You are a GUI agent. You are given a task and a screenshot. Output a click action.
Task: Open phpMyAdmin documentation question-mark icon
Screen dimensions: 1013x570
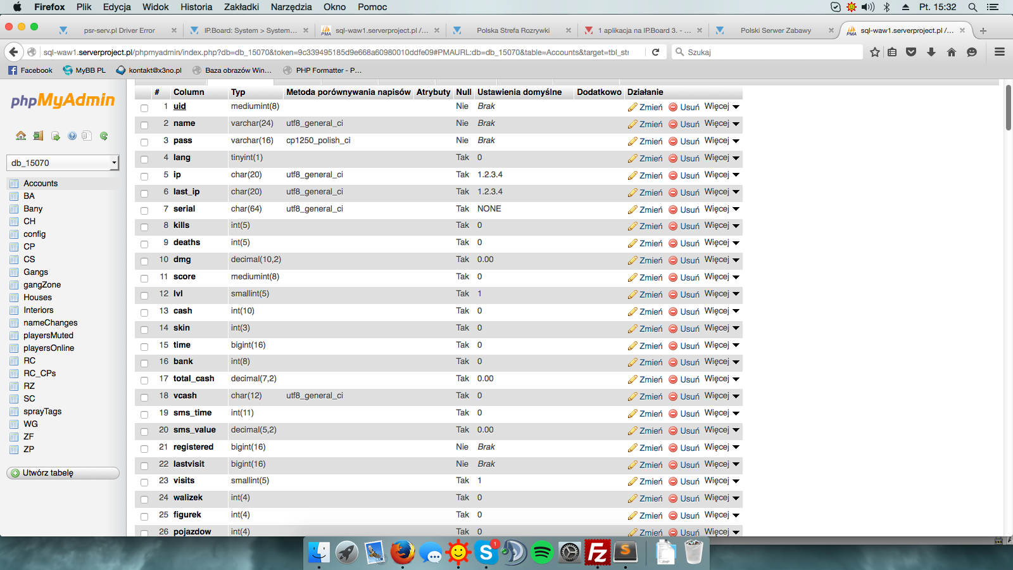72,136
